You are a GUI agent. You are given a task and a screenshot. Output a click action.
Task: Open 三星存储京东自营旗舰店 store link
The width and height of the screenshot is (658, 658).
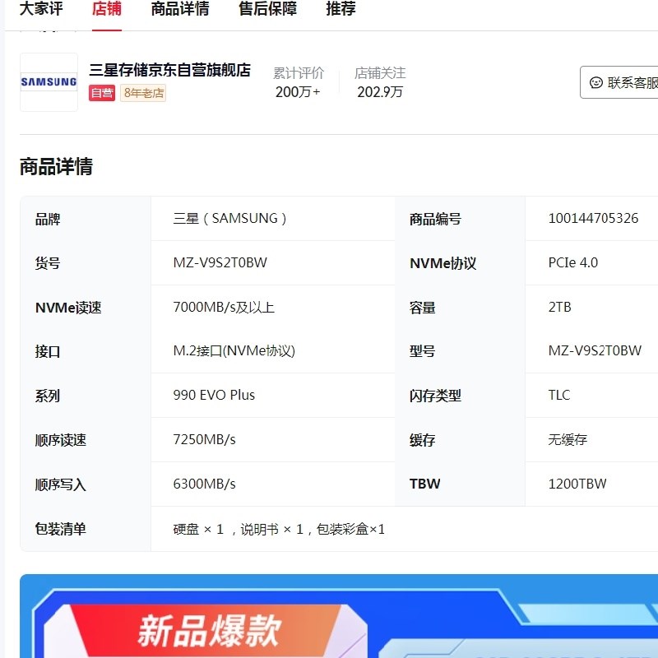click(x=170, y=70)
